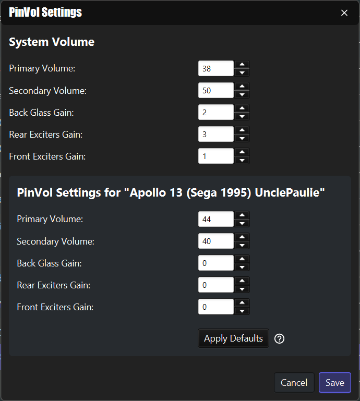Decrease Apollo 13 Secondary Volume stepper

242,245
